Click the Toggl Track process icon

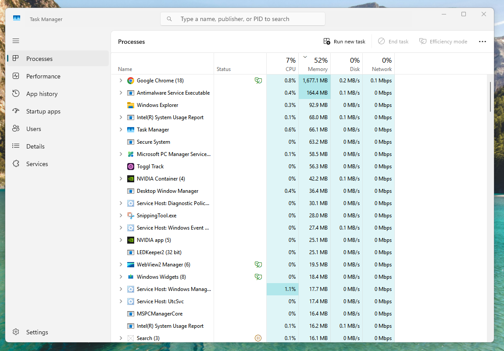(x=131, y=167)
